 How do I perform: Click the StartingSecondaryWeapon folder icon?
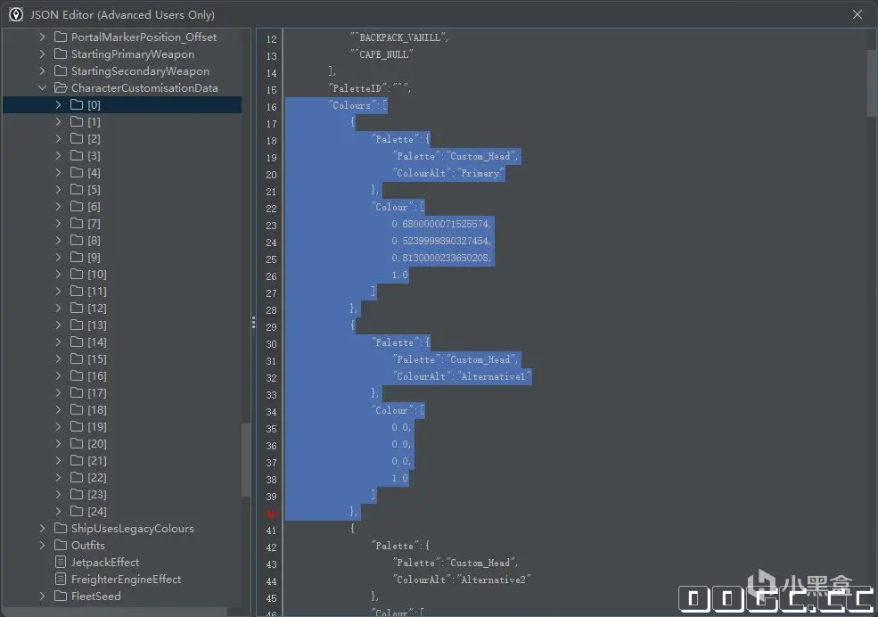click(x=61, y=71)
